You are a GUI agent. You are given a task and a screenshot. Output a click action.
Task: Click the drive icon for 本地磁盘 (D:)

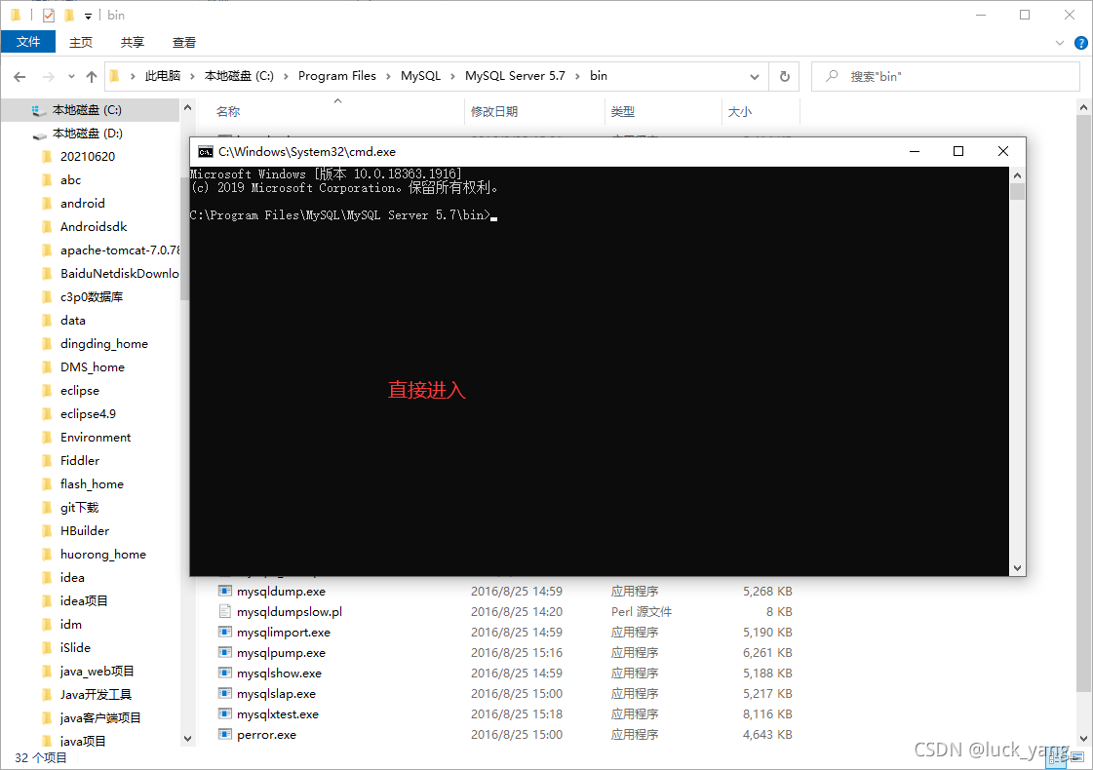click(39, 135)
